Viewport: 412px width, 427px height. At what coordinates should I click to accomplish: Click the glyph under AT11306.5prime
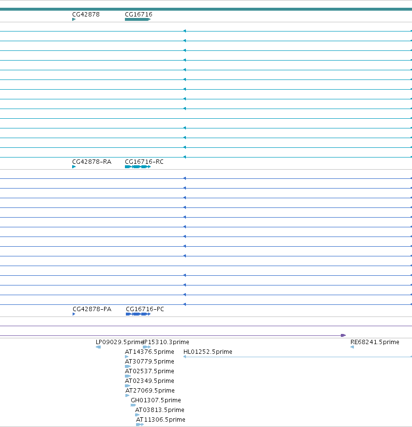[140, 425]
